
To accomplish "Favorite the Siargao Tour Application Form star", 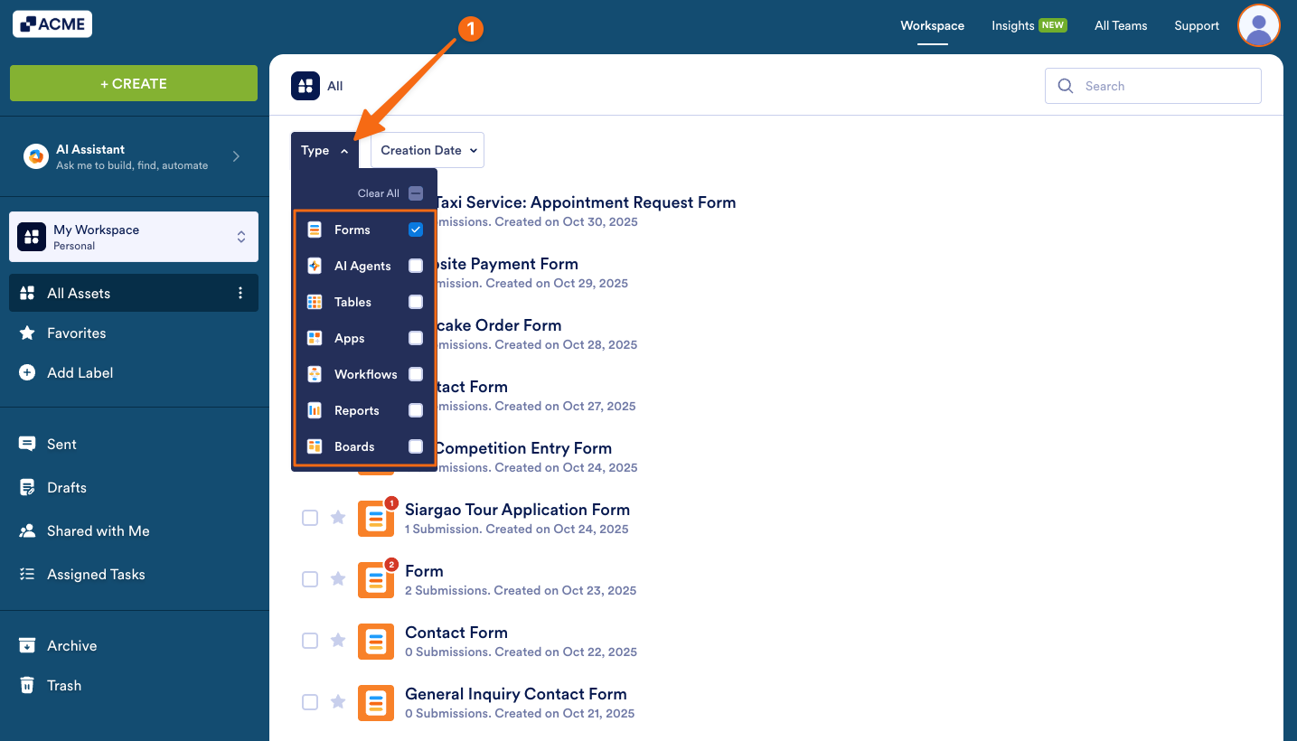I will click(338, 518).
